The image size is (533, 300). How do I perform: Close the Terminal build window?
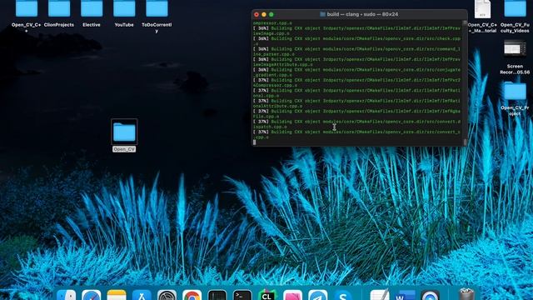click(257, 14)
